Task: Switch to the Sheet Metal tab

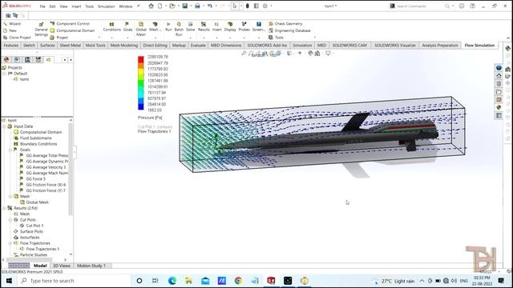Action: (70, 46)
